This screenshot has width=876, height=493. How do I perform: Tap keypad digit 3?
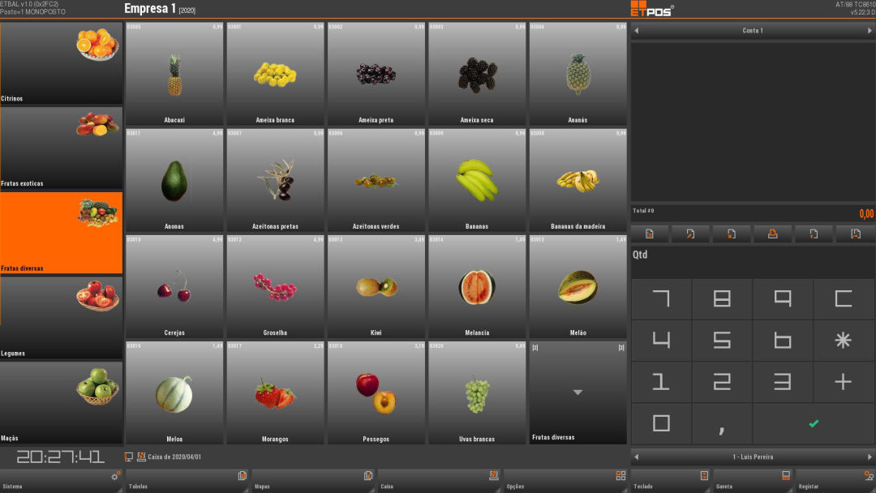(x=783, y=382)
